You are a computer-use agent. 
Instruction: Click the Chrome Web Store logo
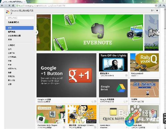(x=8, y=12)
